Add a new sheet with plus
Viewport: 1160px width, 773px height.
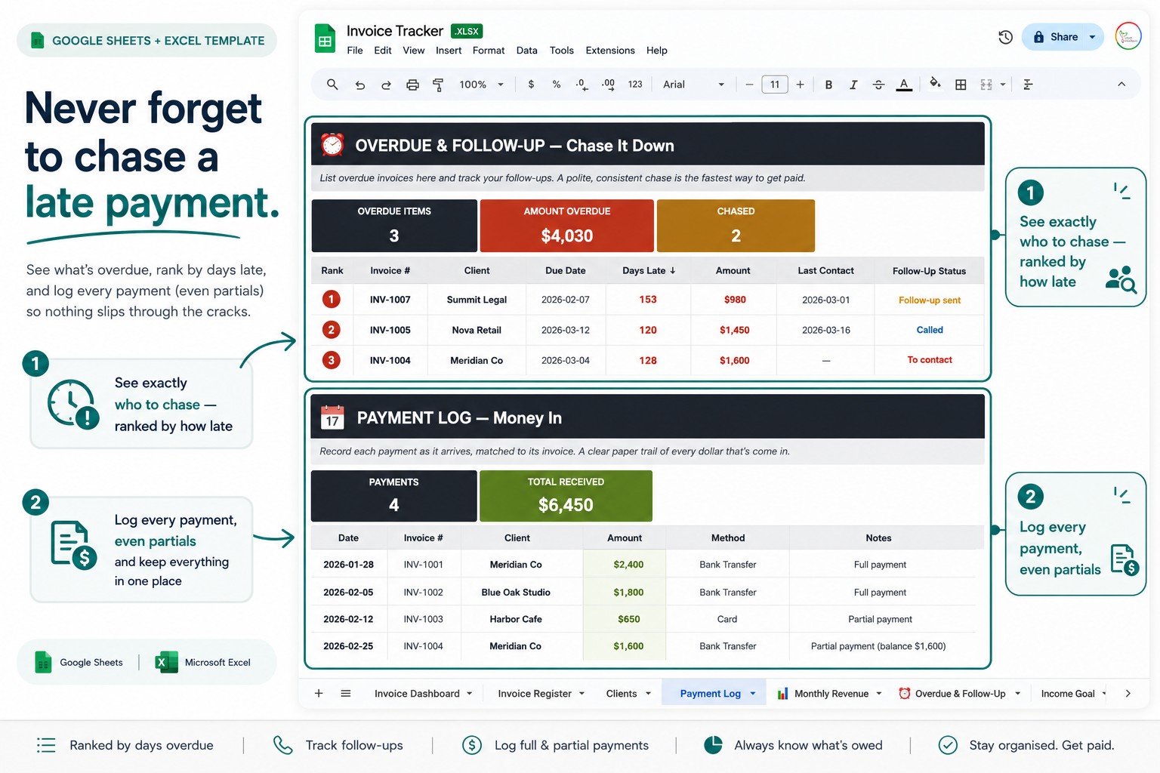click(319, 693)
